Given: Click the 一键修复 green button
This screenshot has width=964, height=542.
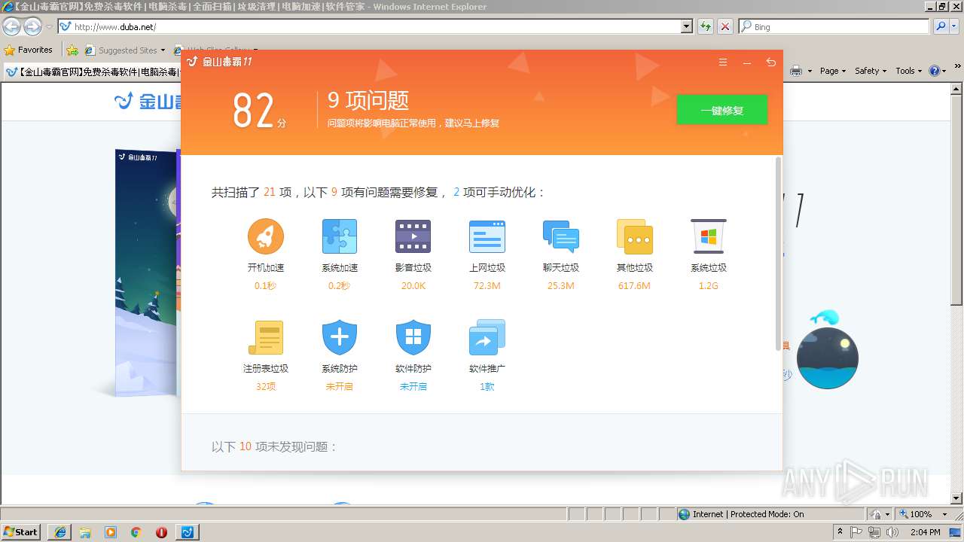Looking at the screenshot, I should (721, 110).
